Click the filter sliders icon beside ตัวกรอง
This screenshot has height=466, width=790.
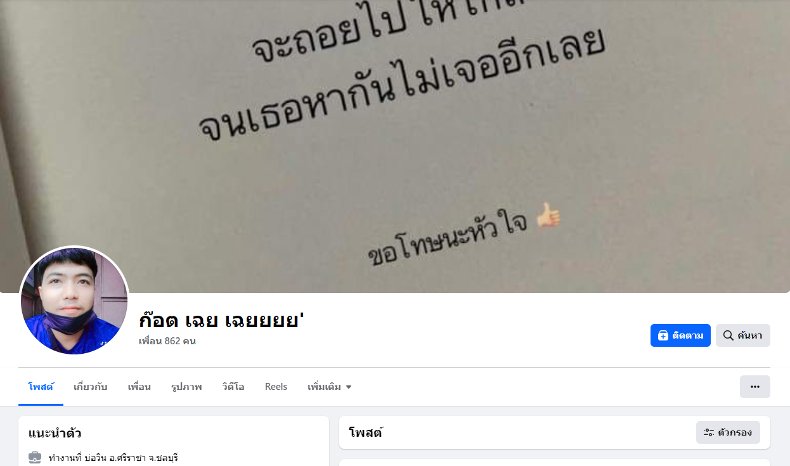tap(709, 432)
